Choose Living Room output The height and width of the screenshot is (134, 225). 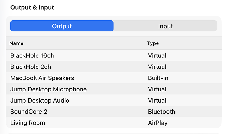[x=28, y=123]
